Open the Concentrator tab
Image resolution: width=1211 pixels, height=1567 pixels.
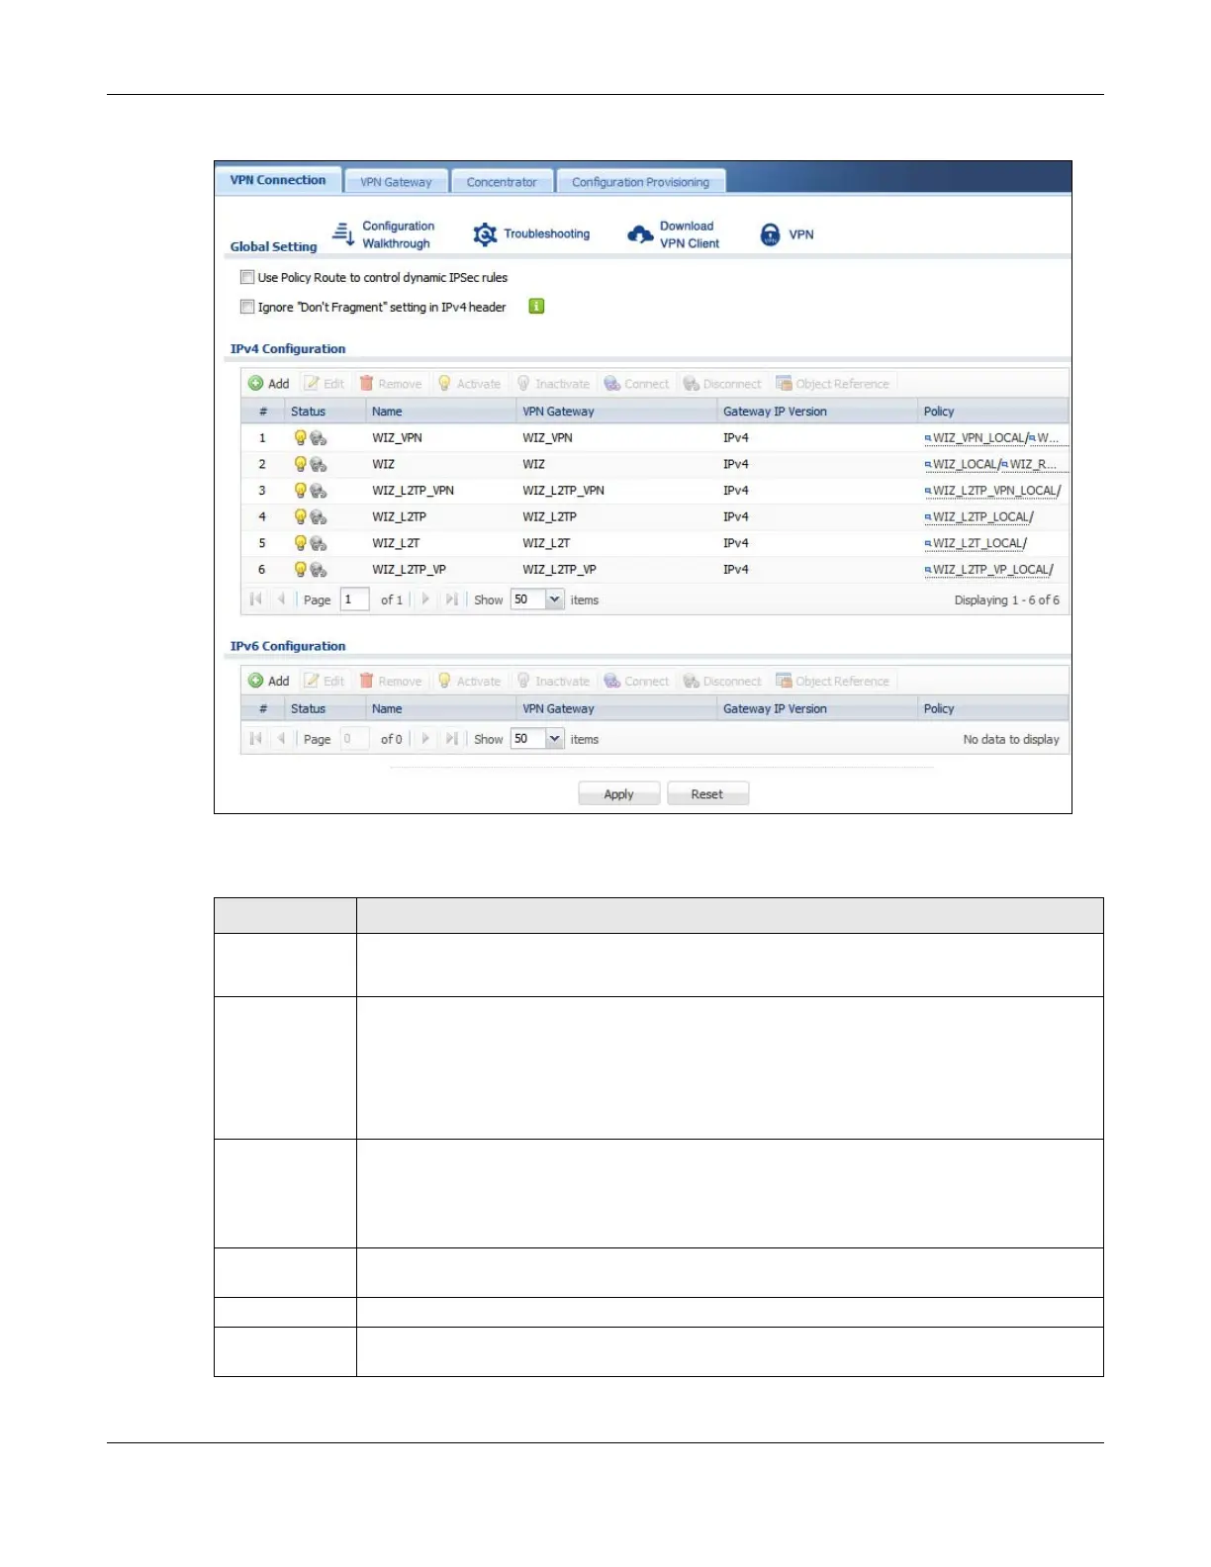(x=502, y=182)
